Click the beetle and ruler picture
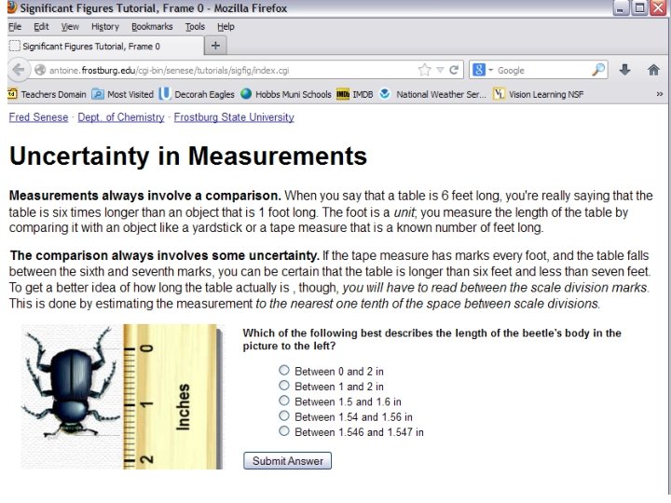Screen dimensions: 671x503 [x=122, y=397]
